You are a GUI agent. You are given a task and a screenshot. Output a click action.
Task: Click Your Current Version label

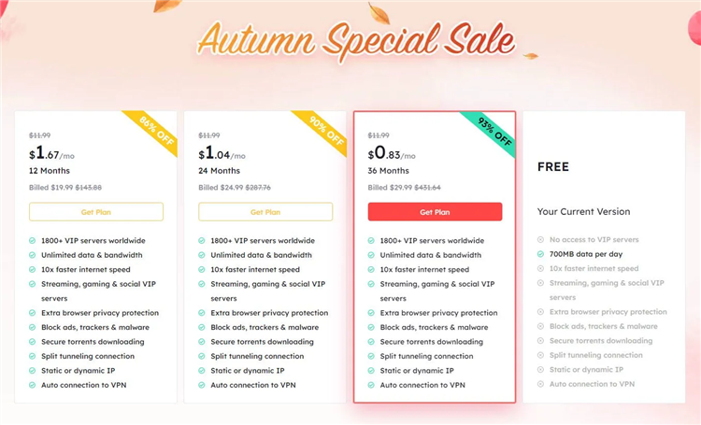(x=584, y=212)
